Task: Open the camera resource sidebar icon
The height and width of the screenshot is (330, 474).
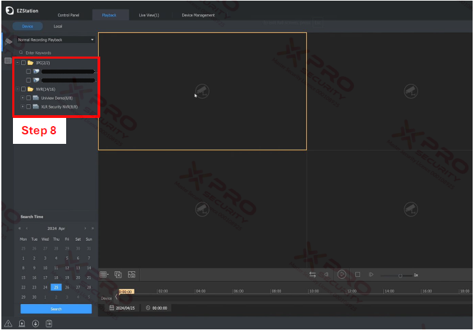Action: (8, 42)
